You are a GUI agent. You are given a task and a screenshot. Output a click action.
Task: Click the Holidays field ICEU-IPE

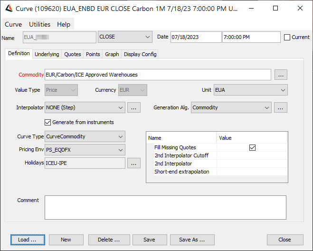point(85,163)
